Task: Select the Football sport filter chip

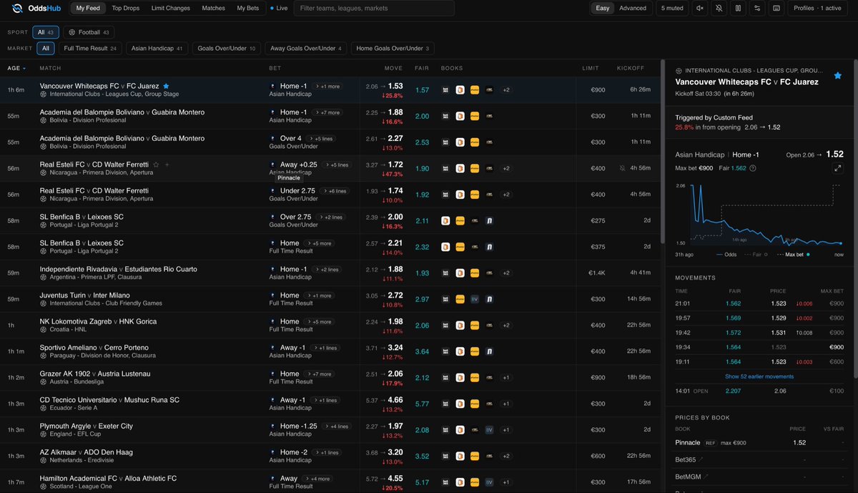Action: point(89,32)
